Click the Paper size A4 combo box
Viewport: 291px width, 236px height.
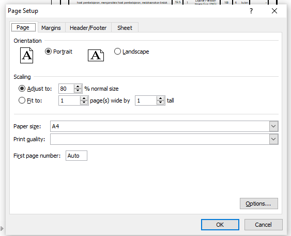(x=164, y=126)
